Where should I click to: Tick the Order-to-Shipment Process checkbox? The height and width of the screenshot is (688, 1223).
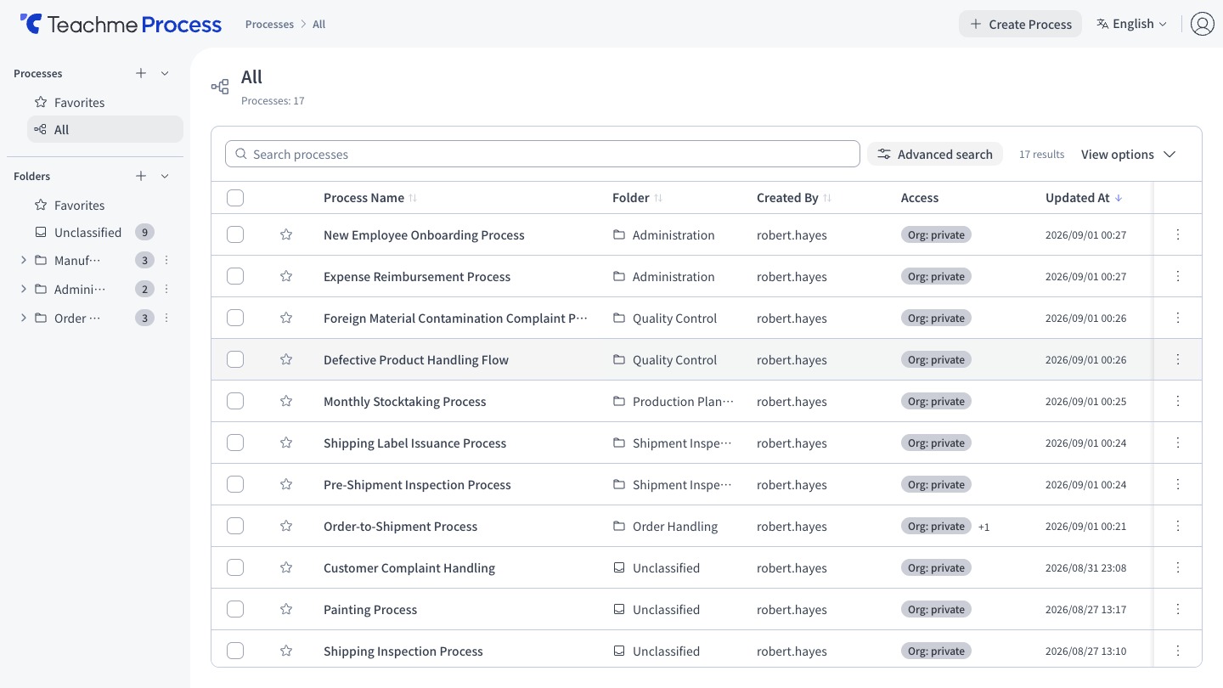tap(235, 526)
